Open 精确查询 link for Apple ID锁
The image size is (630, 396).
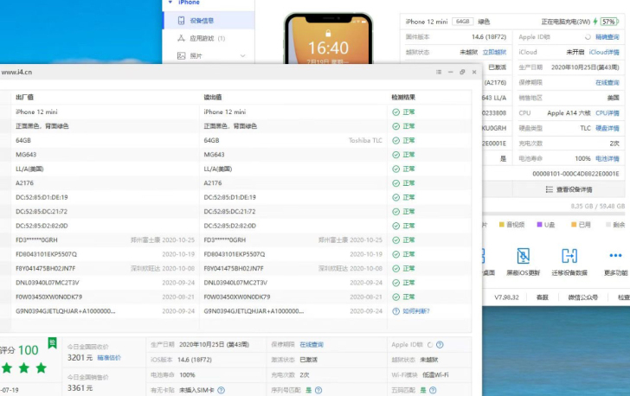tap(607, 37)
